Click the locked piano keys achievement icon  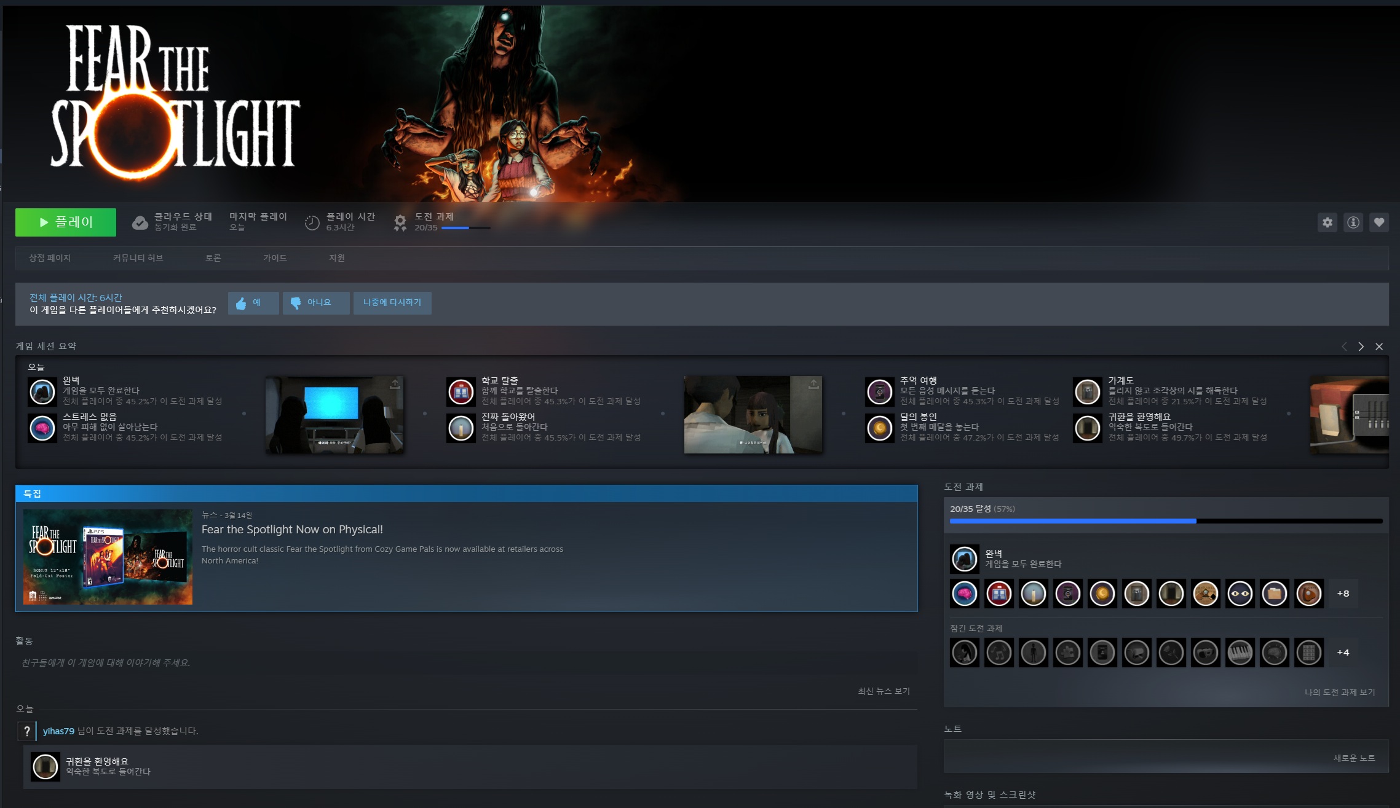(x=1240, y=653)
